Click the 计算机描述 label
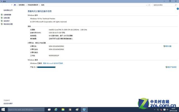 [34, 52]
